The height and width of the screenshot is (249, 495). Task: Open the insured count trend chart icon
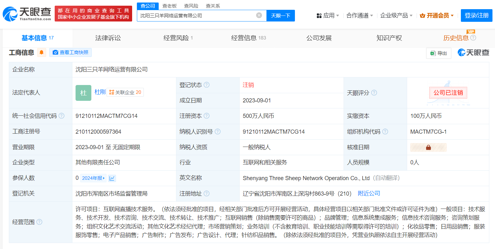coord(112,178)
